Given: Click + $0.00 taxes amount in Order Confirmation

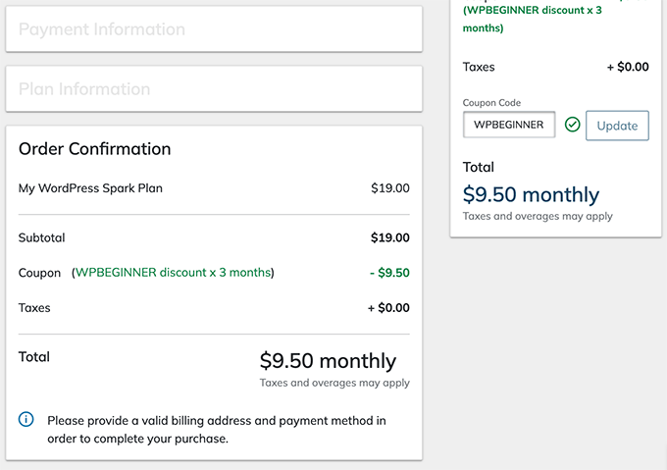Looking at the screenshot, I should tap(388, 308).
